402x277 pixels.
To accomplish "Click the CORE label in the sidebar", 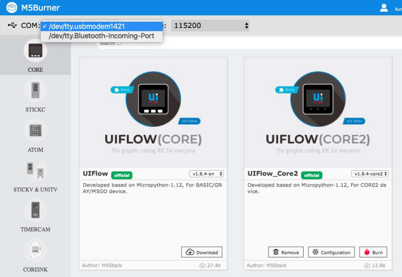I will 35,70.
